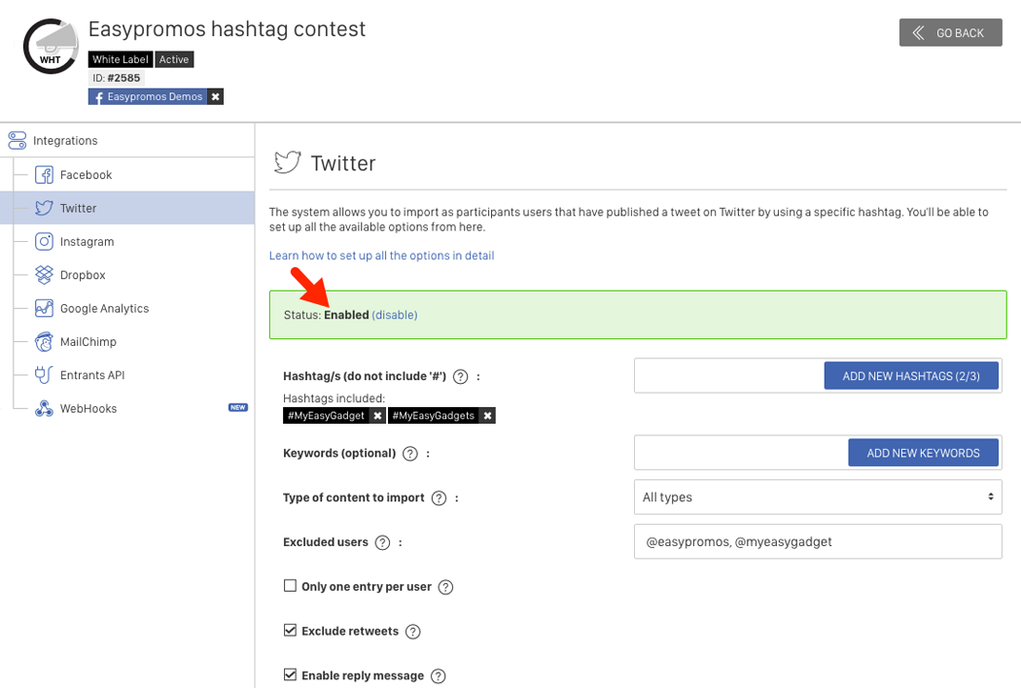The height and width of the screenshot is (688, 1021).
Task: Click the Twitter bird icon in sidebar
Action: click(44, 208)
